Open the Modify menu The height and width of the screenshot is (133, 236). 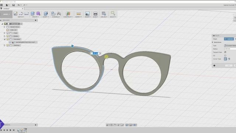coord(46,17)
